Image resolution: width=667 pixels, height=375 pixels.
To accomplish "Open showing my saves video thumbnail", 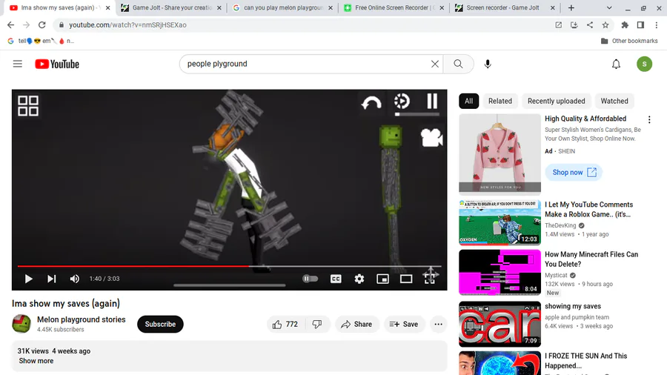I will [x=500, y=324].
